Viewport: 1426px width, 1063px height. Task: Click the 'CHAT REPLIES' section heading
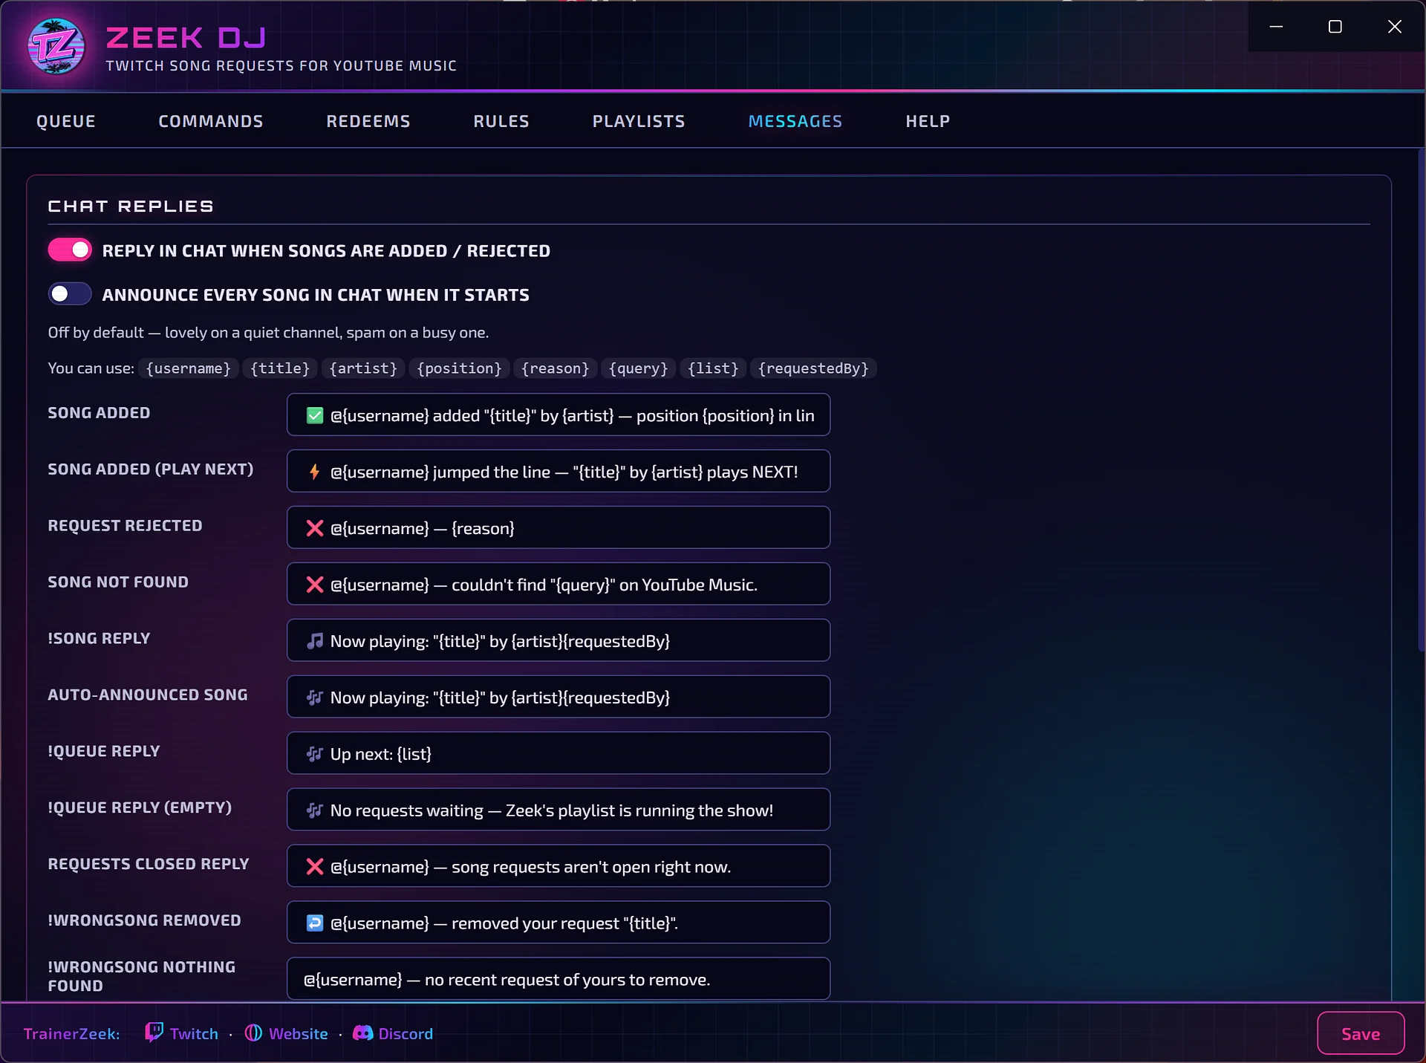tap(131, 207)
